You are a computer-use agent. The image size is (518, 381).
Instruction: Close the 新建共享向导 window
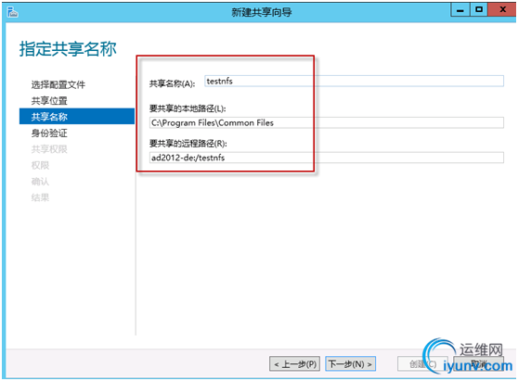point(502,10)
